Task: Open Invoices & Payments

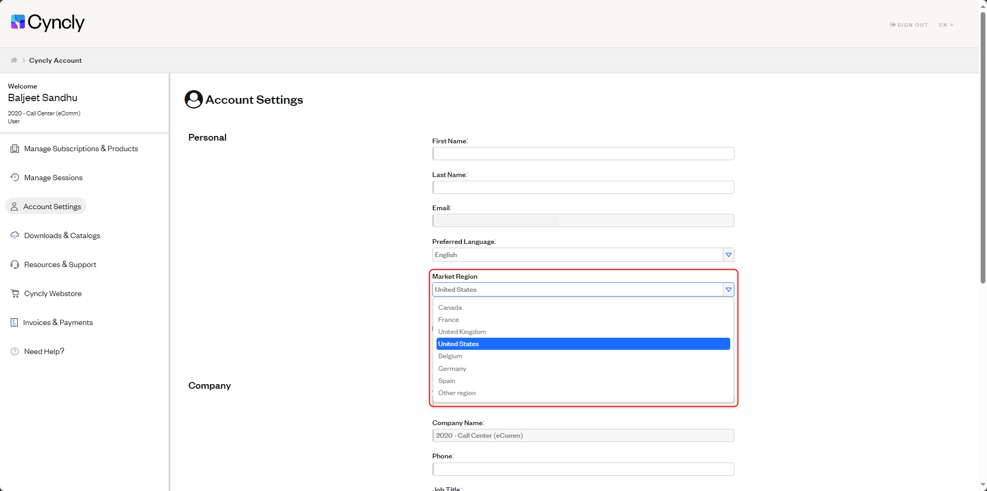Action: [x=58, y=322]
